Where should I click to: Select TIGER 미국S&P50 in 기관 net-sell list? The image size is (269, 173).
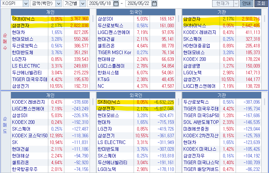pos(201,115)
